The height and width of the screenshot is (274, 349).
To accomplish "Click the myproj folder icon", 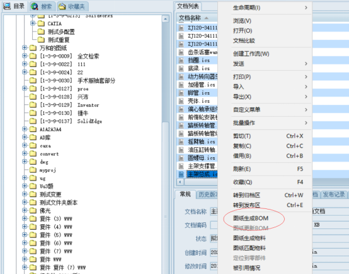I will pyautogui.click(x=33, y=170).
